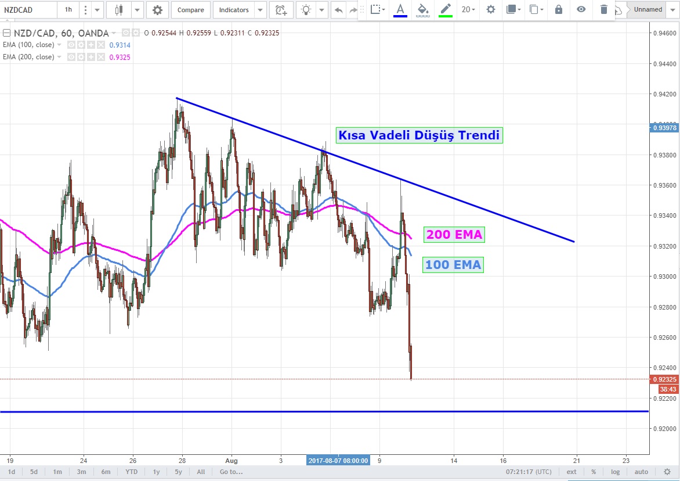Image resolution: width=680 pixels, height=481 pixels.
Task: Change the text color blue swatch
Action: (400, 10)
